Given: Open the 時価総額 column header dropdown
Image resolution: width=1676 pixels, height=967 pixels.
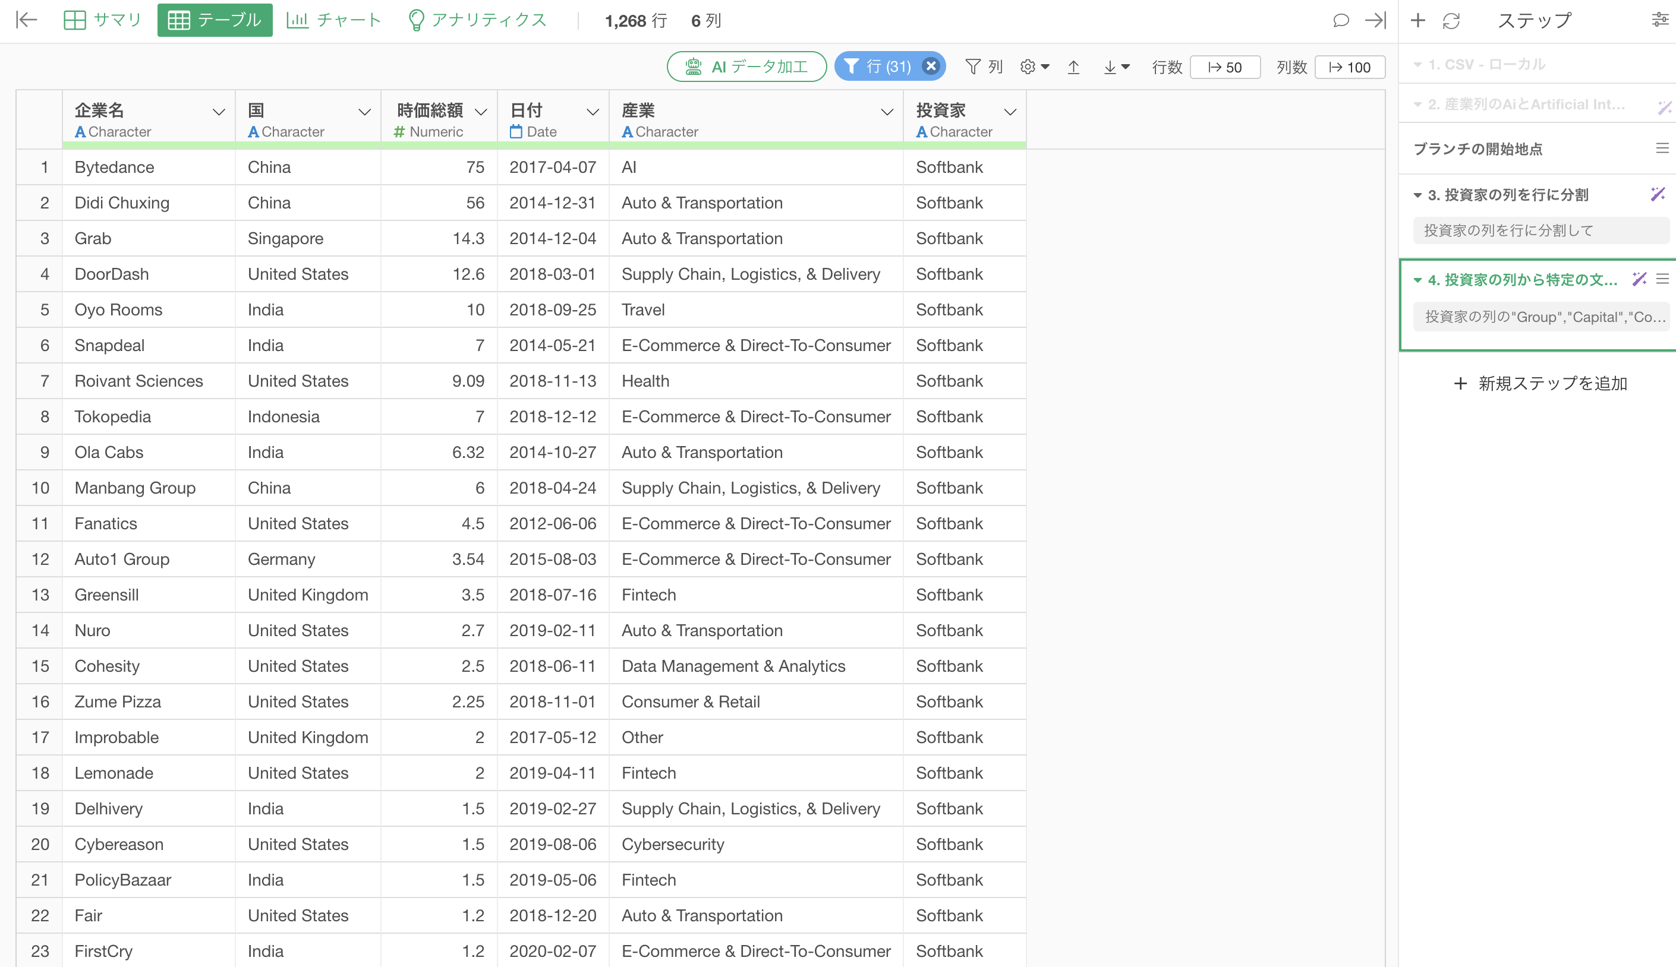Looking at the screenshot, I should (481, 112).
